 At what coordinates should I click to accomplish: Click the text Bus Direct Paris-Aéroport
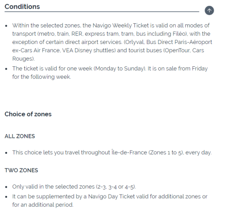click(x=179, y=42)
